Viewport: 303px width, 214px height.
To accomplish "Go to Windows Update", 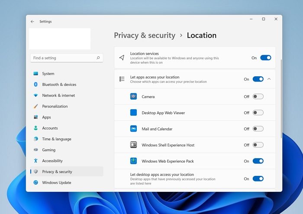I will point(67,182).
